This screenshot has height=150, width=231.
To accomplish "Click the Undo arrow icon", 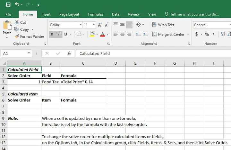I will pos(17,4).
